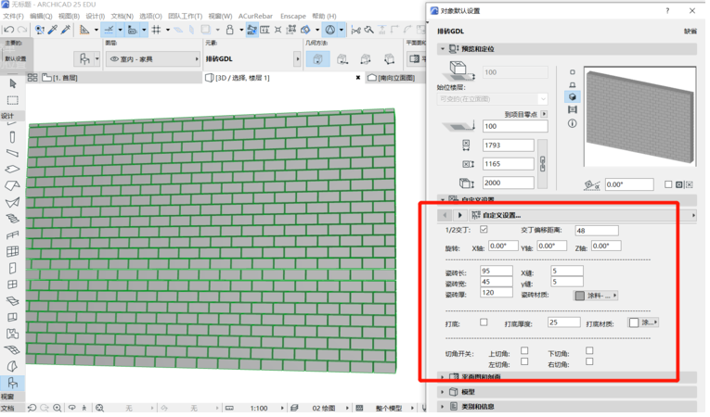This screenshot has width=710, height=417.
Task: Click the 打底材质 white material swatch
Action: click(634, 322)
